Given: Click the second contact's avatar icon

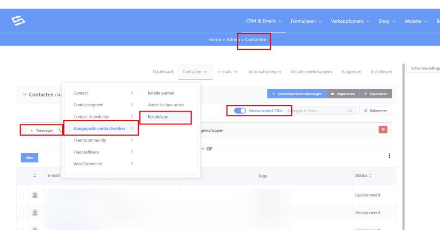Looking at the screenshot, I should pyautogui.click(x=35, y=212).
